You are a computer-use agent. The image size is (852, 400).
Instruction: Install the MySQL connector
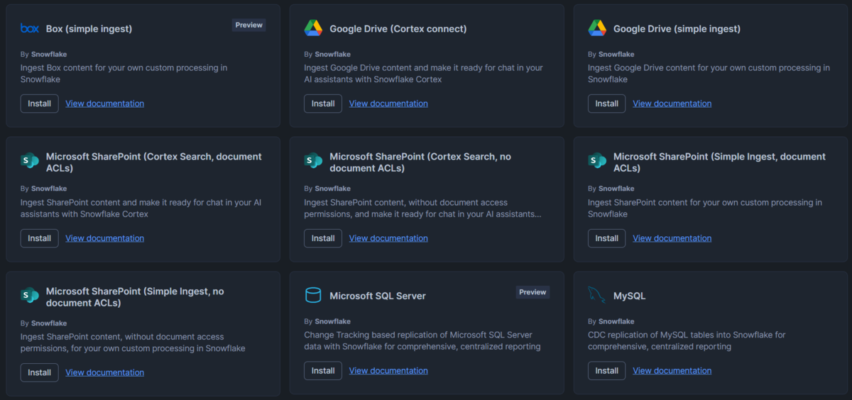click(x=607, y=371)
